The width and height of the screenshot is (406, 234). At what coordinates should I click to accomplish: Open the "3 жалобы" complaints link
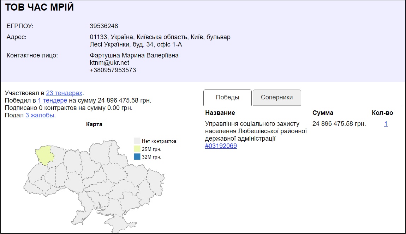pyautogui.click(x=40, y=115)
